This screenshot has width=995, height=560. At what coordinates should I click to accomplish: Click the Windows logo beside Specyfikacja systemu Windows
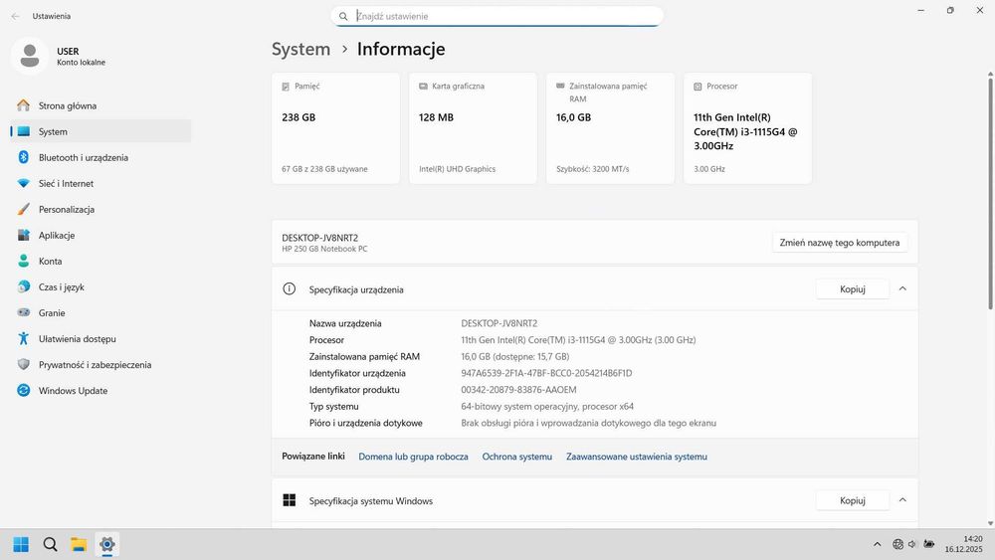pyautogui.click(x=290, y=500)
